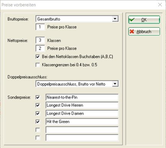
Task: Disable the Longest Drive Herren checkbox
Action: tap(37, 105)
